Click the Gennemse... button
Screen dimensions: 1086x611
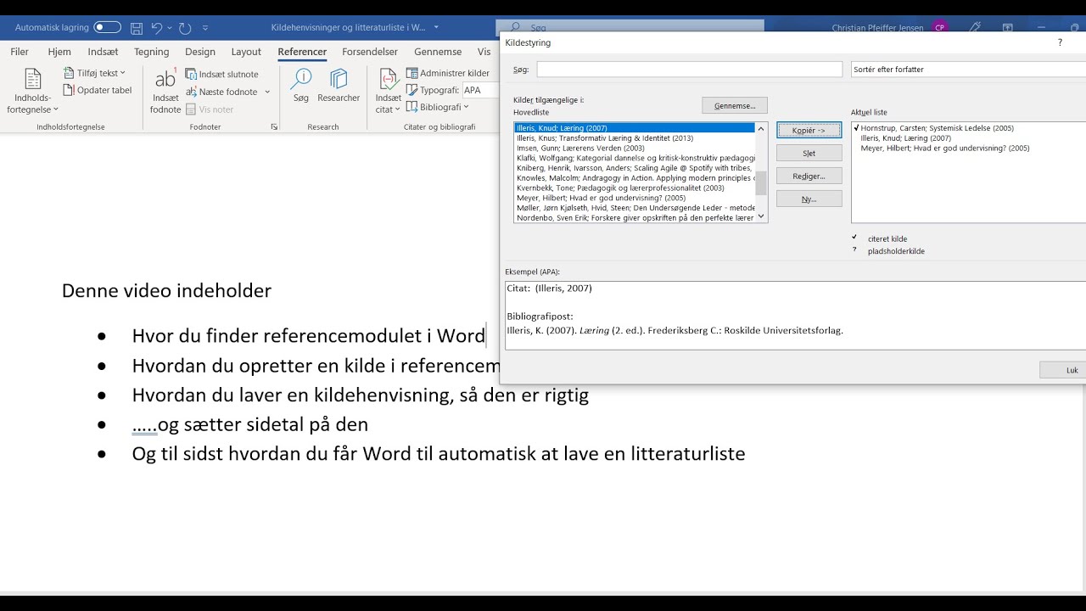click(x=735, y=105)
